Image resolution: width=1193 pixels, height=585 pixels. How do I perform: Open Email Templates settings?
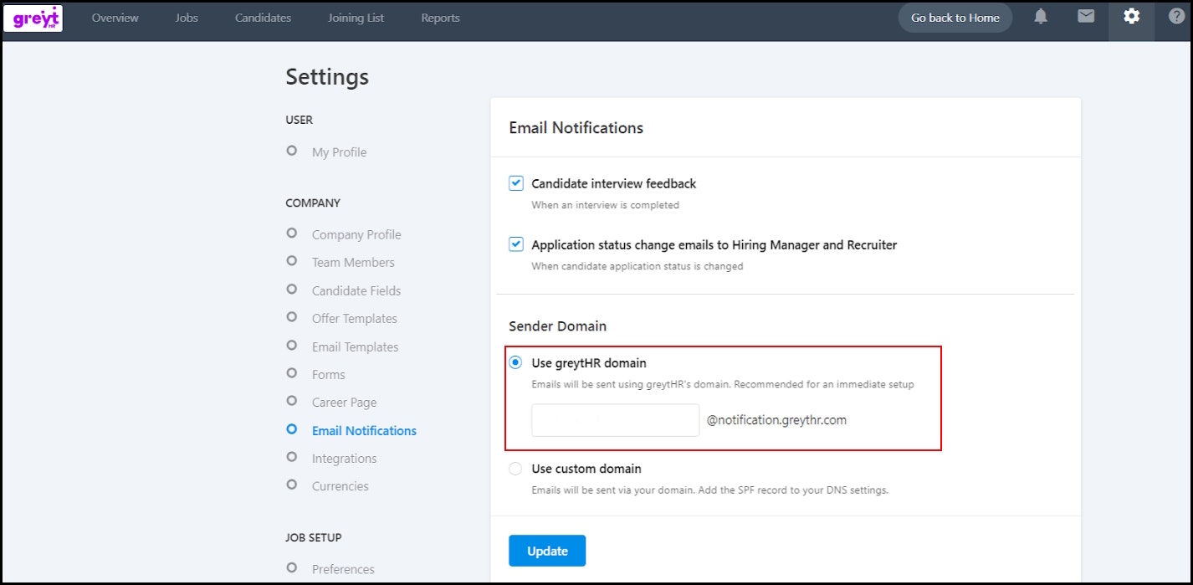click(x=356, y=346)
